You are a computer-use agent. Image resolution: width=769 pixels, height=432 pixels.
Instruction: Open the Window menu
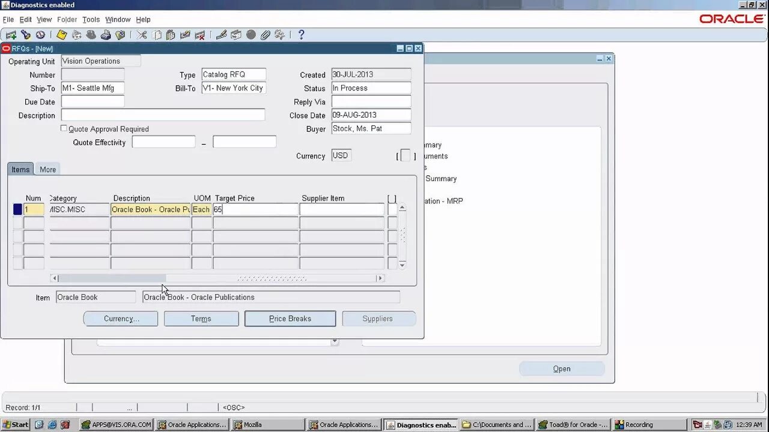coord(118,20)
